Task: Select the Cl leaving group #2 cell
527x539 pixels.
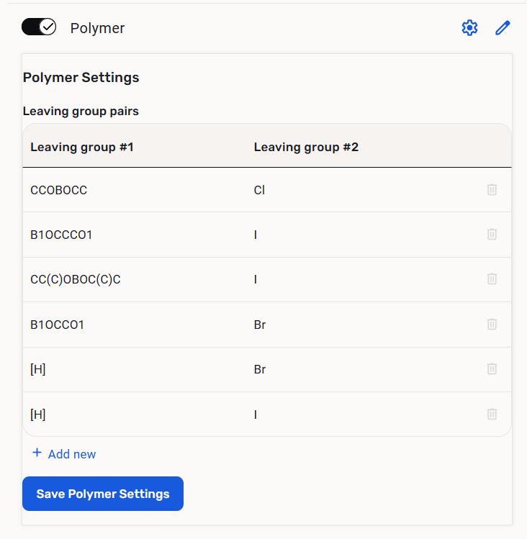Action: [x=260, y=190]
